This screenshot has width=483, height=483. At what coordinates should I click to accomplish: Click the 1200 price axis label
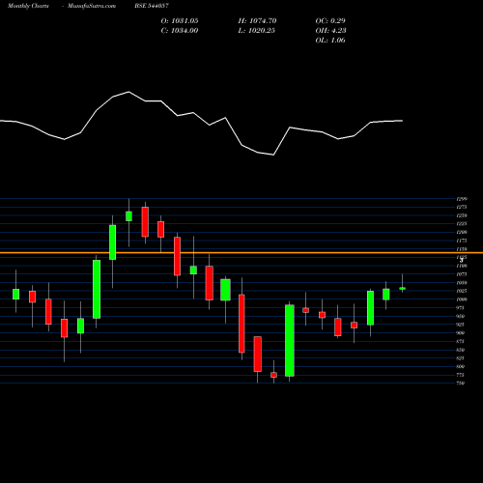462,232
